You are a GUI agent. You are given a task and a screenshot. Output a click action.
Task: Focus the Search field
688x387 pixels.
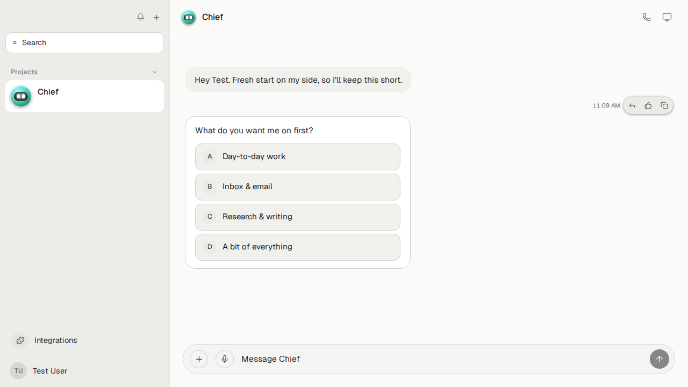[x=84, y=42]
